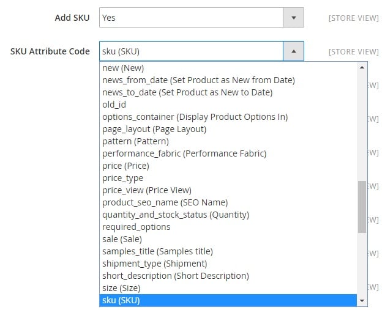This screenshot has height=310, width=385.
Task: Select the price_type option
Action: pos(228,178)
